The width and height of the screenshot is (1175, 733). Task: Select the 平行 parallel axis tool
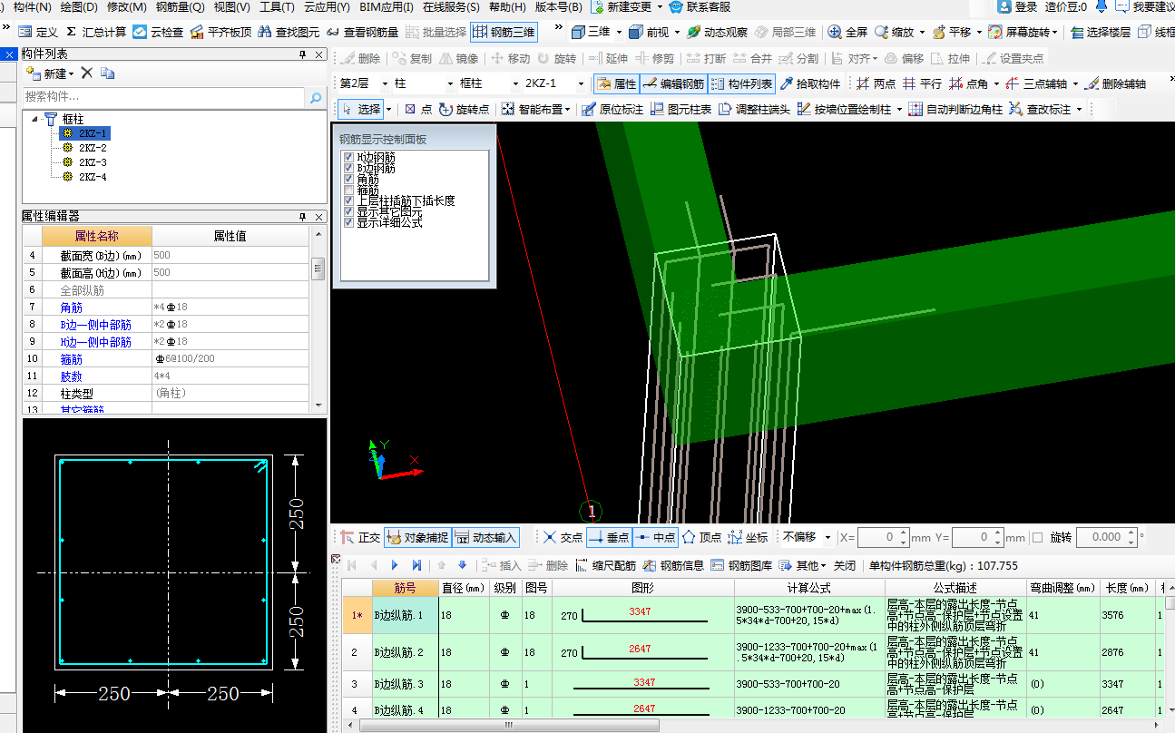point(921,83)
